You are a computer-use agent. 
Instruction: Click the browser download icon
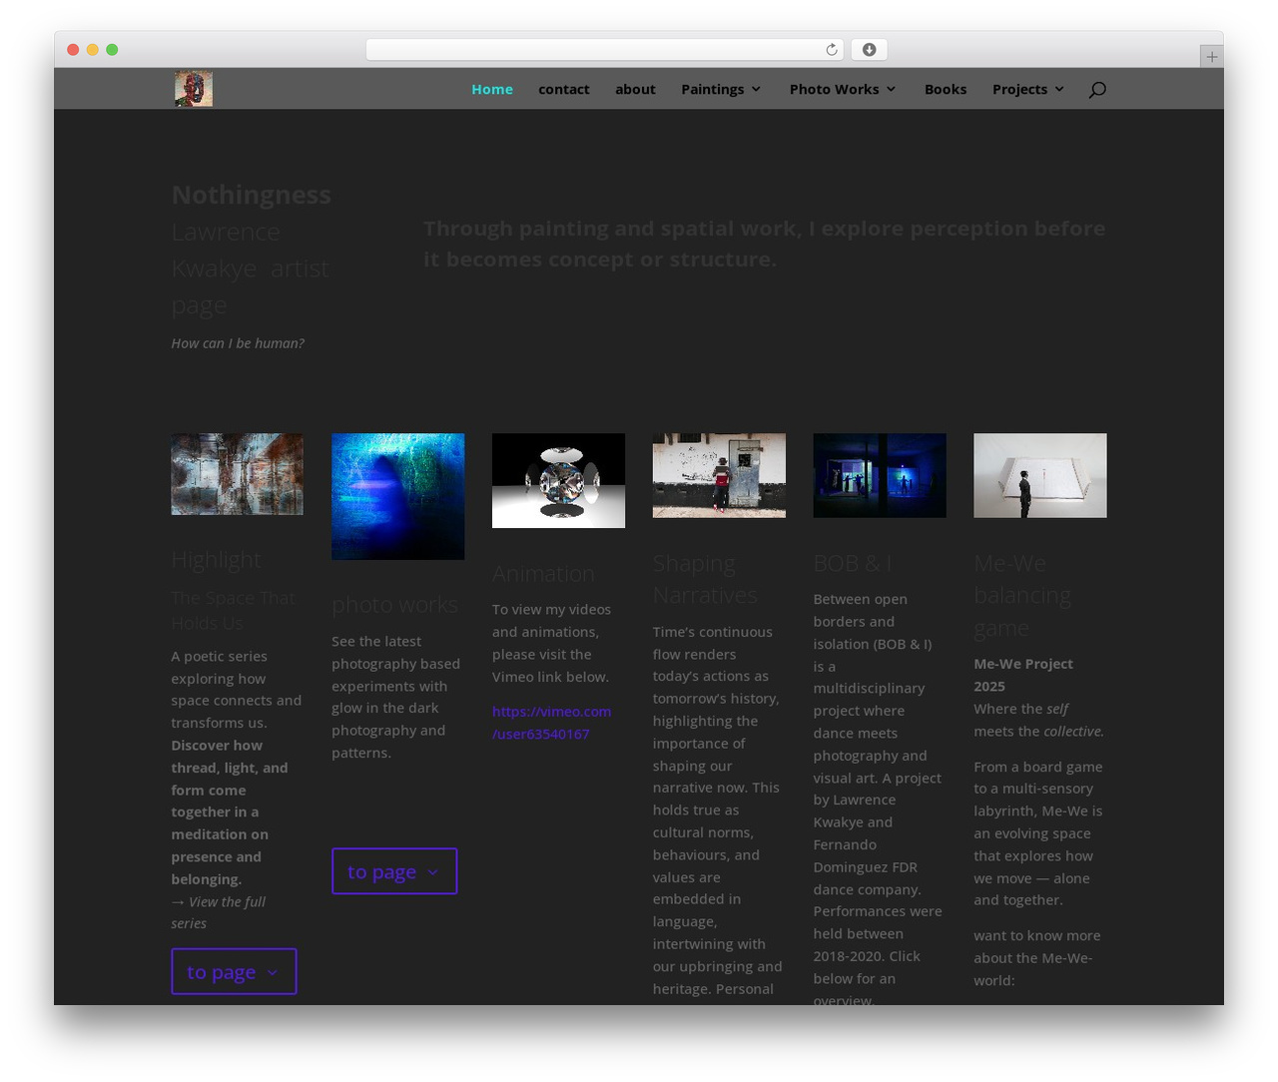tap(869, 50)
